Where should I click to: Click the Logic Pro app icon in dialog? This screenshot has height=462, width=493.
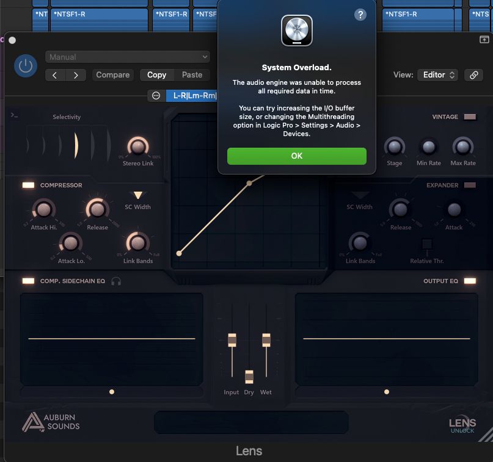click(296, 31)
